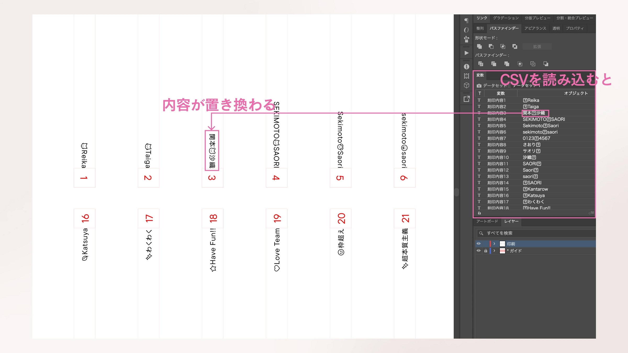The height and width of the screenshot is (353, 628).
Task: Click the Exclude shape mode icon
Action: pyautogui.click(x=515, y=47)
